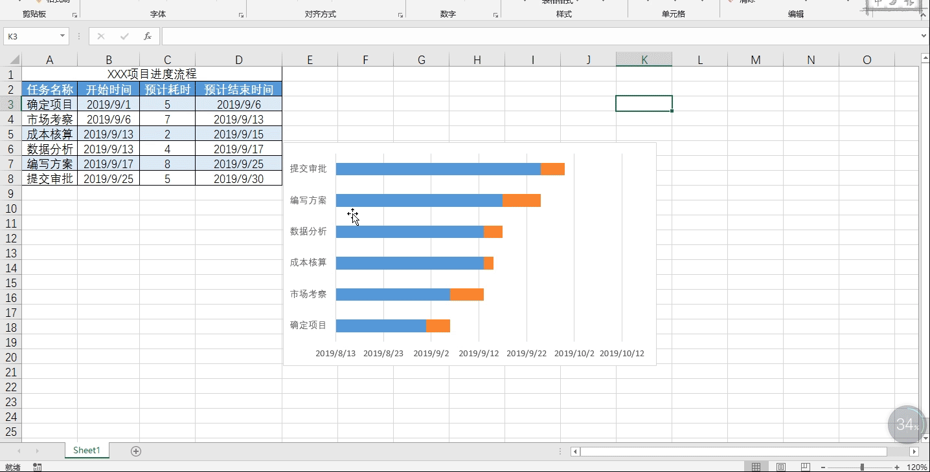Viewport: 930px width, 472px height.
Task: Select row 25 header
Action: click(10, 431)
